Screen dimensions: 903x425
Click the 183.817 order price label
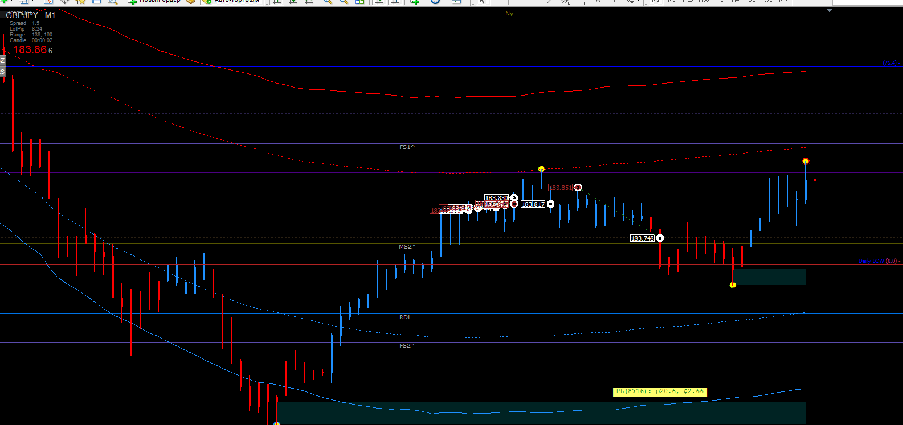tap(533, 204)
